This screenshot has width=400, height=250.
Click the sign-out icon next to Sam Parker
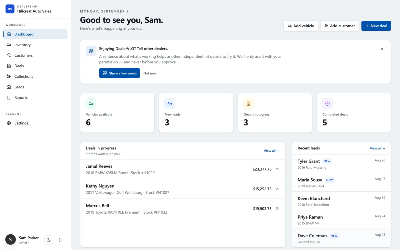[x=61, y=240]
